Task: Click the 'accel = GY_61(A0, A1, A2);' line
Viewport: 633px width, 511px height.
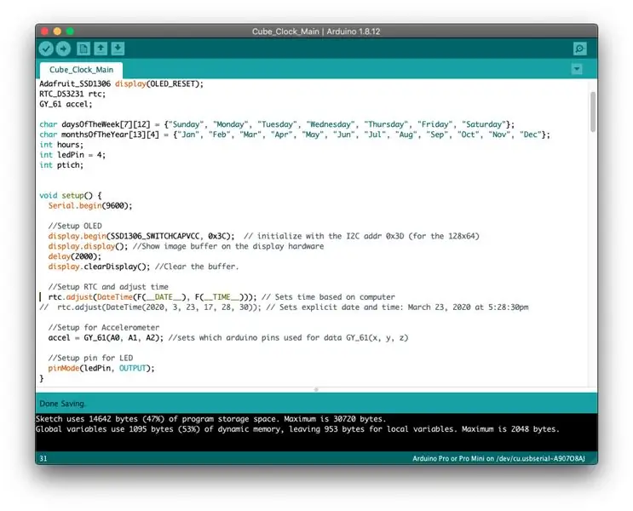Action: (x=228, y=337)
